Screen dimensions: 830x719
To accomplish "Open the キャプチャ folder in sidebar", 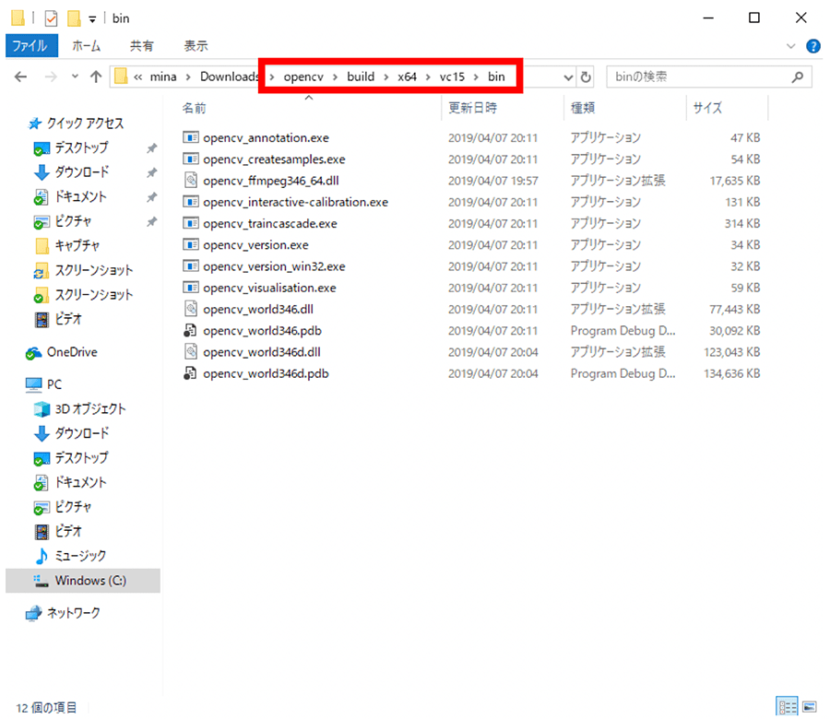I will 67,246.
